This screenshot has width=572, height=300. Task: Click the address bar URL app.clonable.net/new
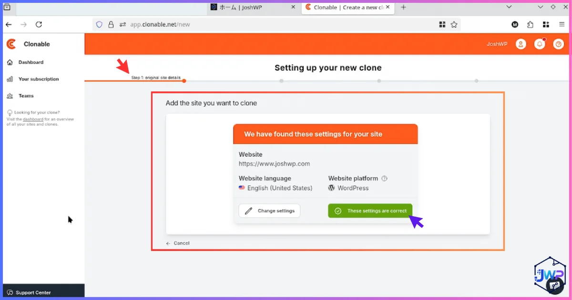click(160, 24)
